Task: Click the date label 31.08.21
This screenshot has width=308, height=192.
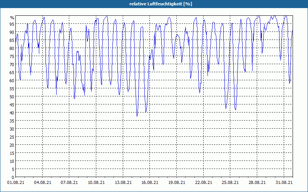Action: 284,182
